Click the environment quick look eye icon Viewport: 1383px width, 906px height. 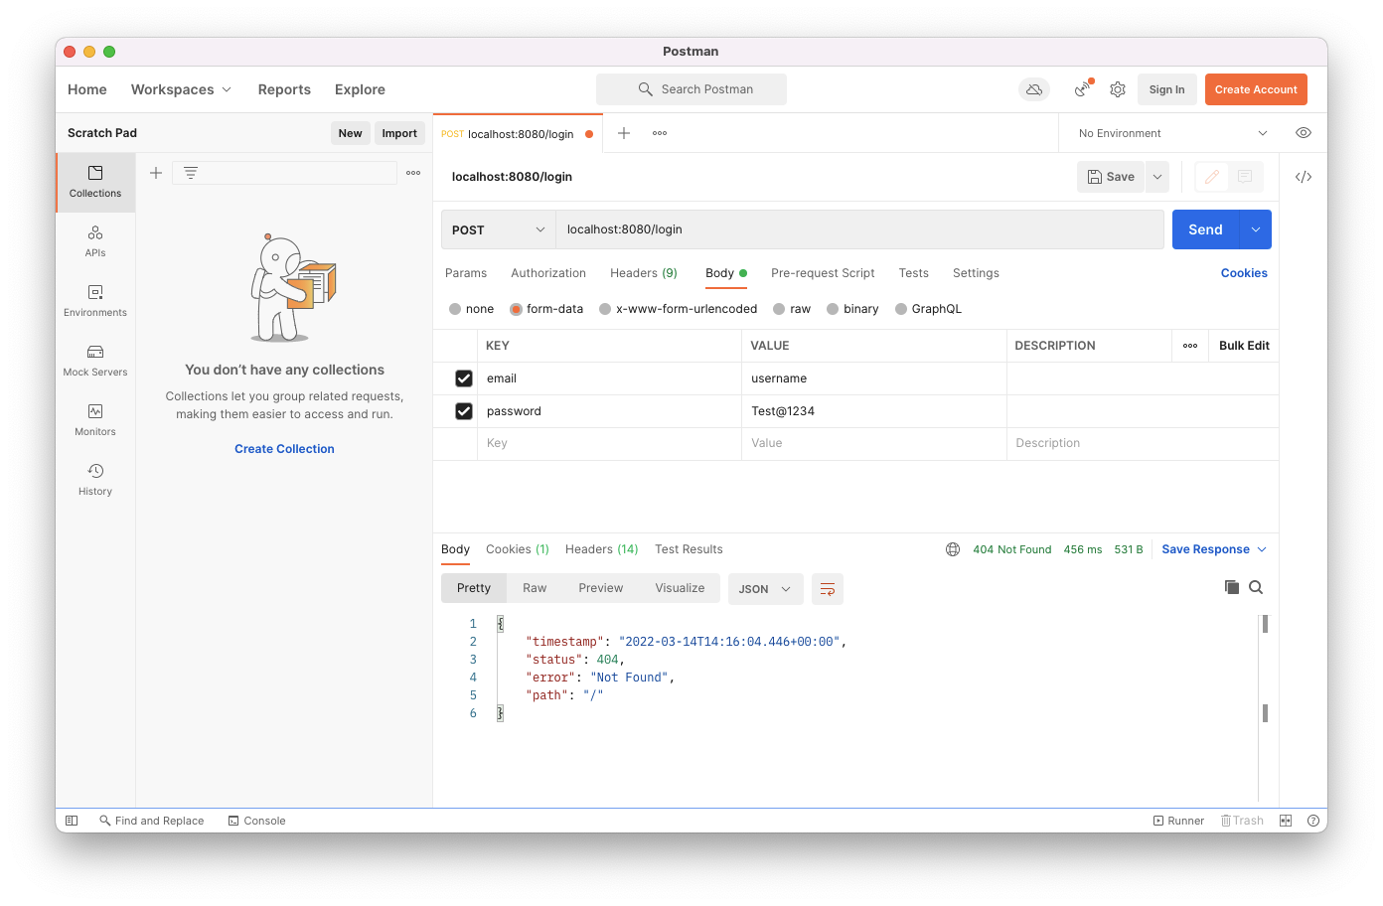[x=1304, y=133]
